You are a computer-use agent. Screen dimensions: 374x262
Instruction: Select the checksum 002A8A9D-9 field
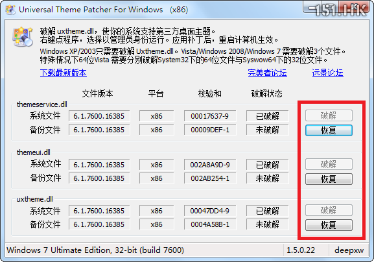210,165
